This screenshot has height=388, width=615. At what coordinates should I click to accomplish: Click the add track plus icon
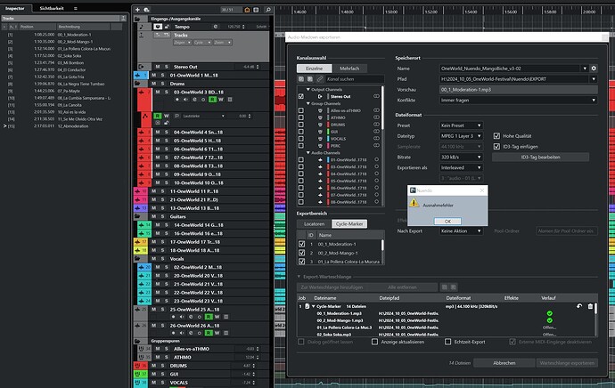coord(137,10)
